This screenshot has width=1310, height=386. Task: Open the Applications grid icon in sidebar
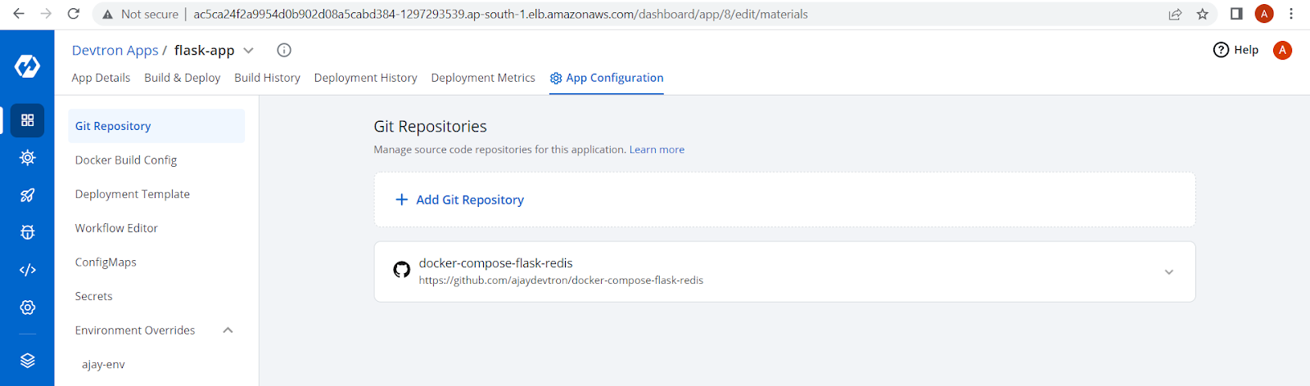[x=27, y=120]
